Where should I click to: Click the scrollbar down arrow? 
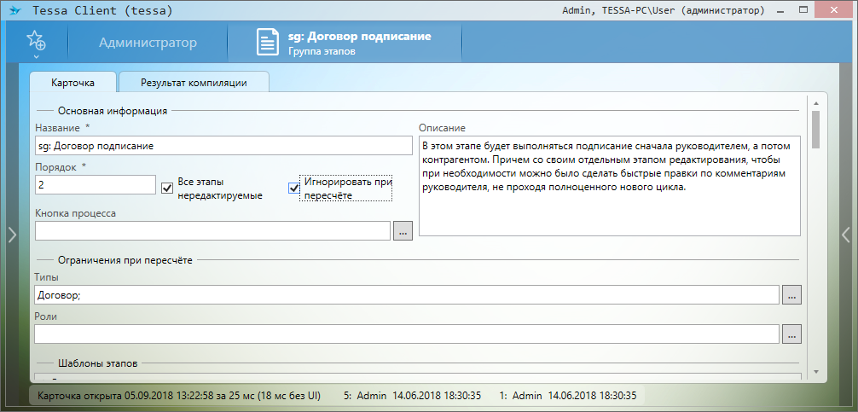coord(816,372)
